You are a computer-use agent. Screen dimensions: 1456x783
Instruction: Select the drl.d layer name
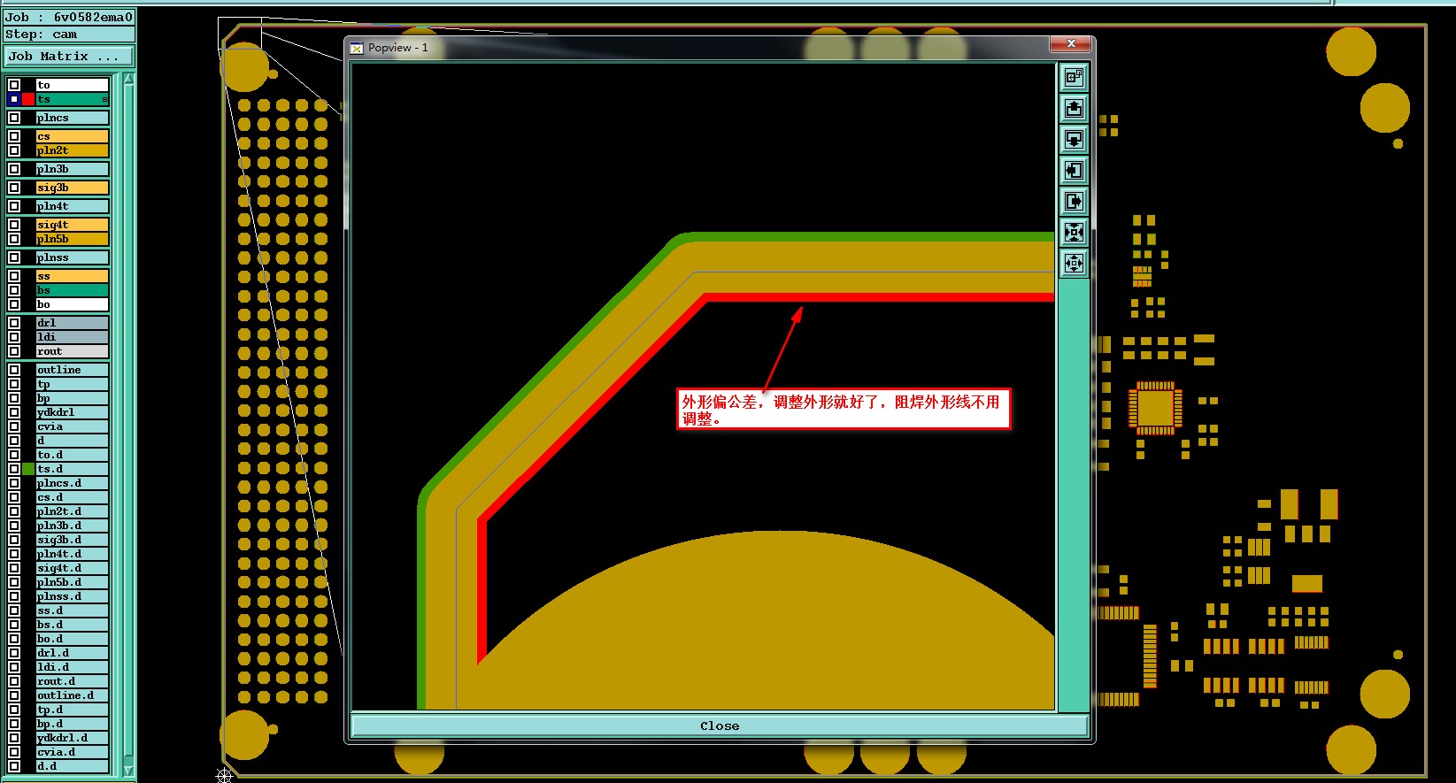73,653
